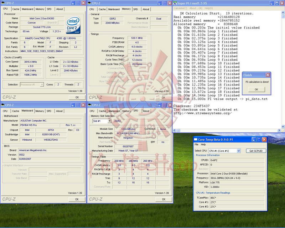Click the Core #1 temperature 27C value
Viewport: 285px width, 228px height.
[x=237, y=202]
